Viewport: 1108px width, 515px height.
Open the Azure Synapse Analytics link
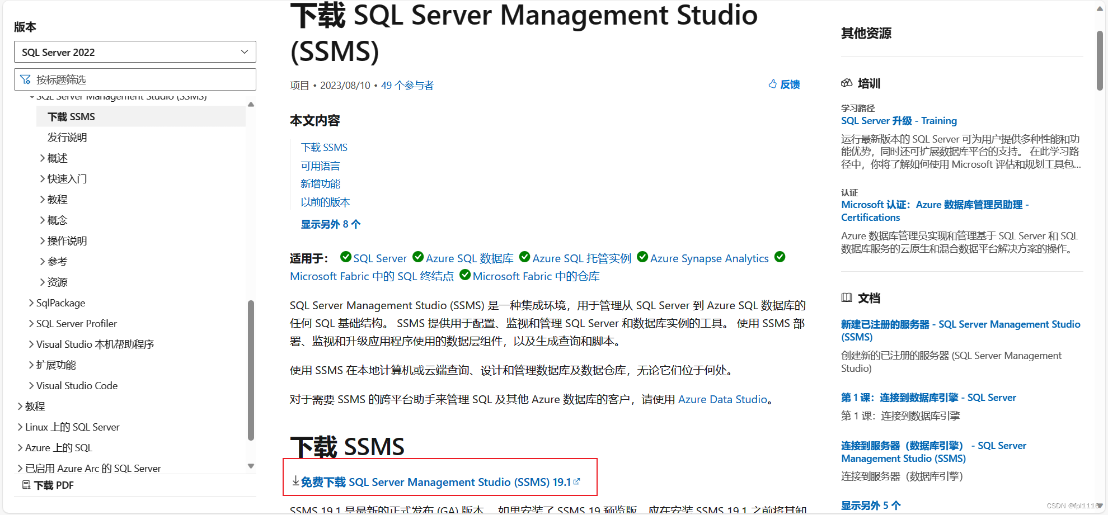pyautogui.click(x=709, y=258)
